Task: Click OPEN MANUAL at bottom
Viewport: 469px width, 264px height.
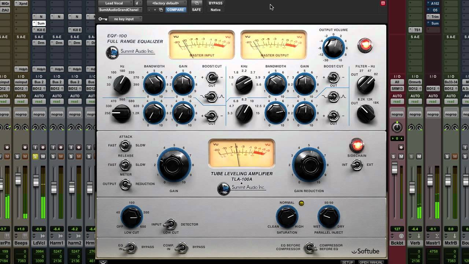Action: point(371,262)
